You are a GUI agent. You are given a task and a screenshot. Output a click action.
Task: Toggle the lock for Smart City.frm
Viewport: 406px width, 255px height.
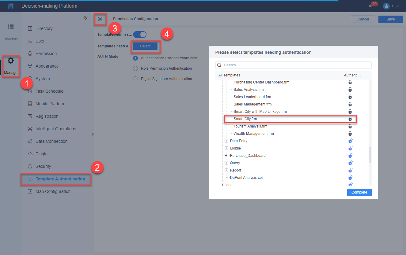coord(350,119)
